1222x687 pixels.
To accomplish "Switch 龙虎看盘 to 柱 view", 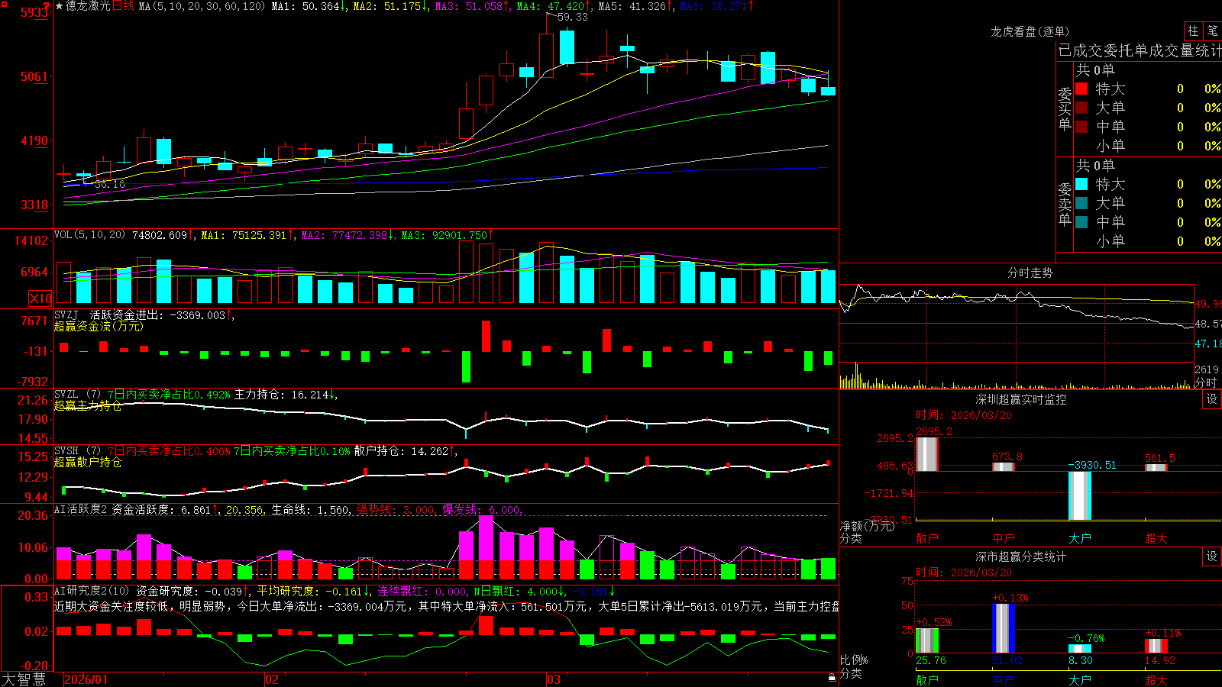I will click(x=1193, y=31).
